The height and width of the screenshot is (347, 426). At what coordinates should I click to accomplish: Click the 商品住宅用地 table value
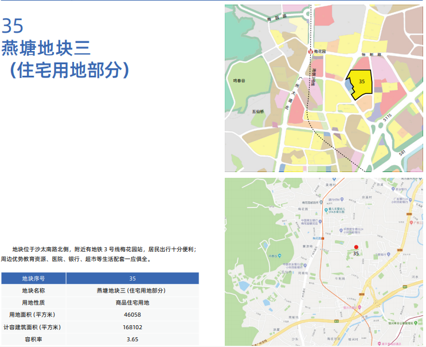click(132, 302)
